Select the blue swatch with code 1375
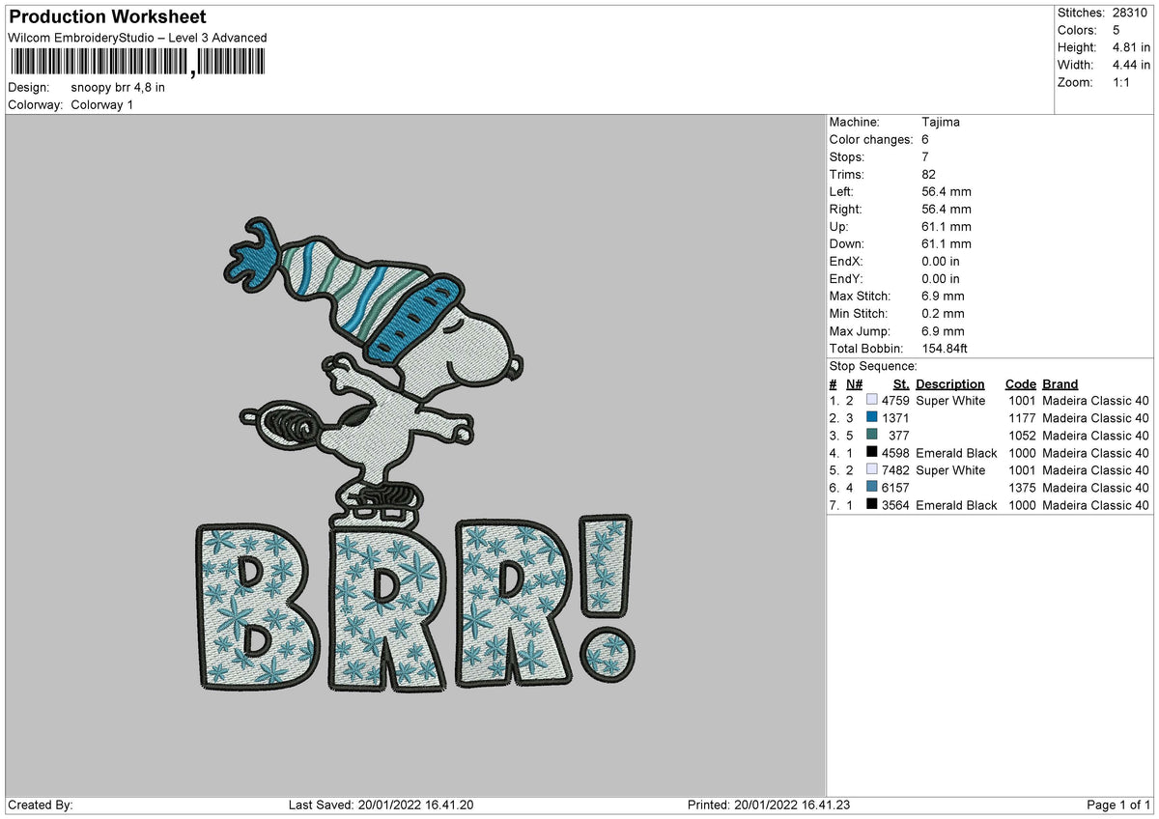The height and width of the screenshot is (819, 1159). pos(873,488)
